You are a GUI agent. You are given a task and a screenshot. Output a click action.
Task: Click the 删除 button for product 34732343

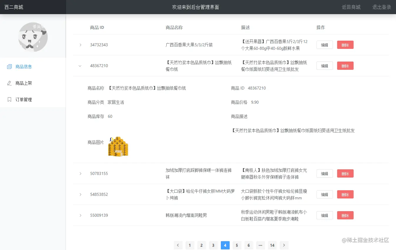tap(345, 45)
